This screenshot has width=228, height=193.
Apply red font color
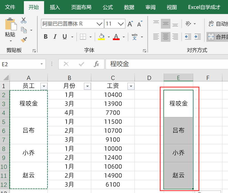[116, 37]
